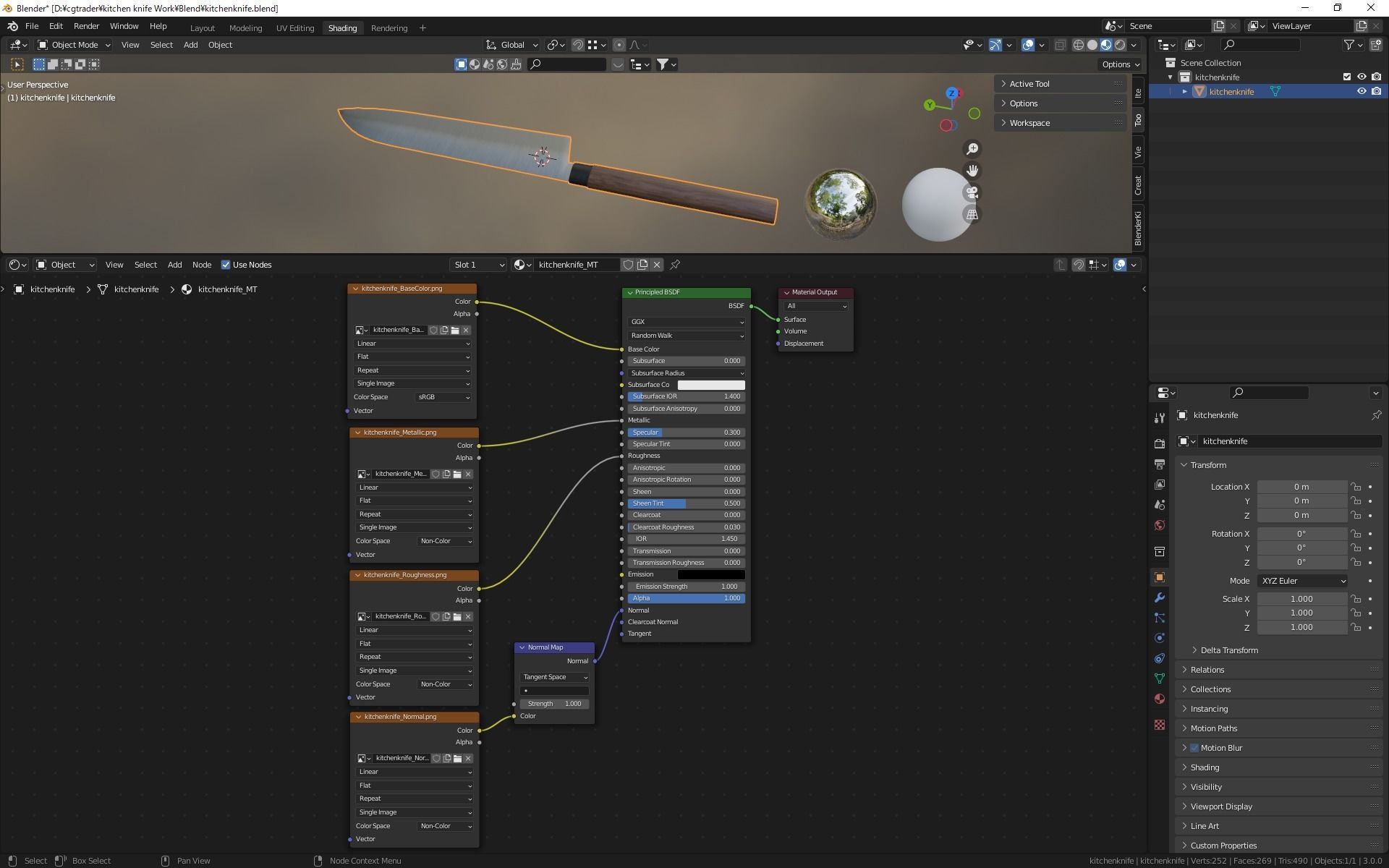Open Node menu in shader editor header

[201, 265]
